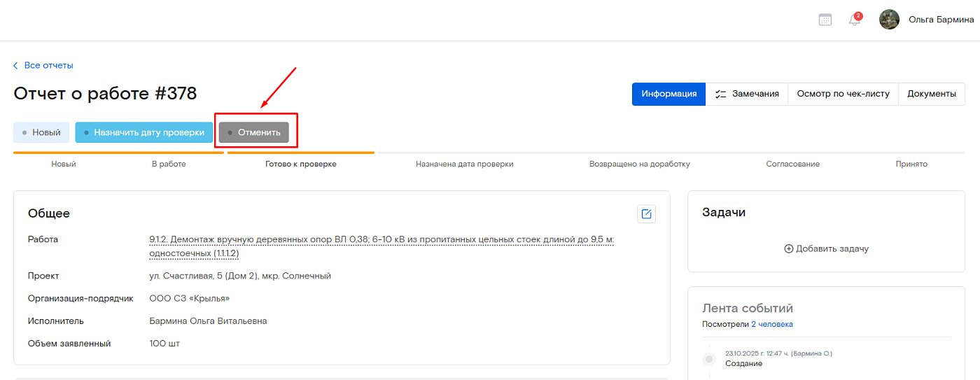Click Ольга Бармина's profile avatar
The width and height of the screenshot is (980, 380).
click(889, 20)
